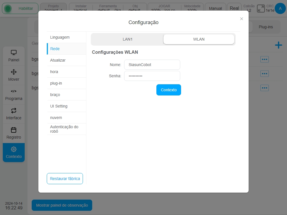287x215 pixels.
Task: Select Linguagem in settings list
Action: pyautogui.click(x=67, y=37)
